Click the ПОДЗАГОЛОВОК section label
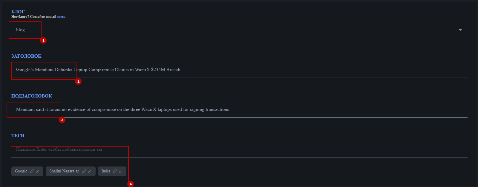Viewport: 478px width, 187px height. [x=32, y=96]
